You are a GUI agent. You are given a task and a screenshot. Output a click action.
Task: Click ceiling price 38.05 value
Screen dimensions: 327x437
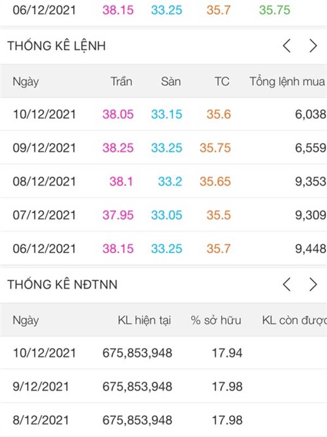(x=118, y=115)
